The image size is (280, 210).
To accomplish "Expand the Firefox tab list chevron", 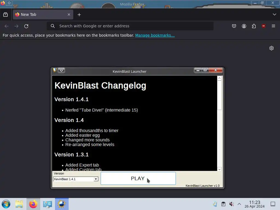I will [x=275, y=14].
